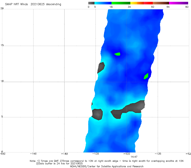Click the brown 50-64 segment of the color bar
The height and width of the screenshot is (168, 191).
161,3
